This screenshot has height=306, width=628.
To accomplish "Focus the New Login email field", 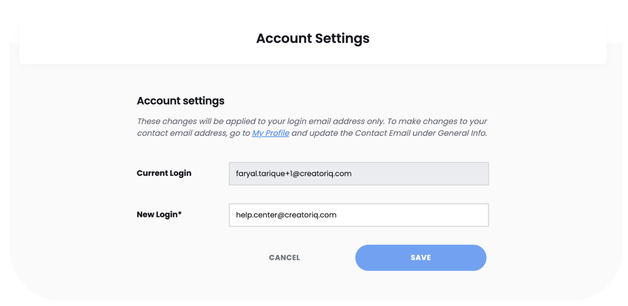I will click(x=359, y=215).
